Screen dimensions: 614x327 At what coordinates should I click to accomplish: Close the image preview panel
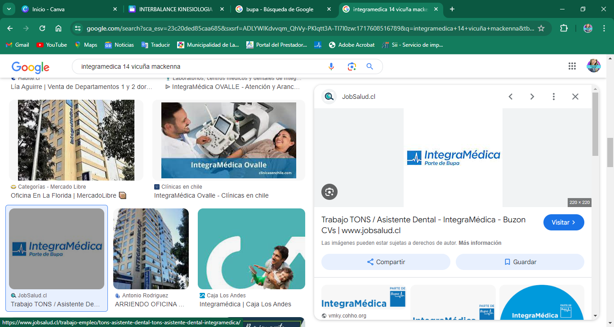pos(575,97)
